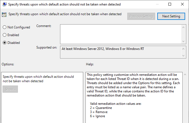Click the Options panel description text

click(x=38, y=79)
